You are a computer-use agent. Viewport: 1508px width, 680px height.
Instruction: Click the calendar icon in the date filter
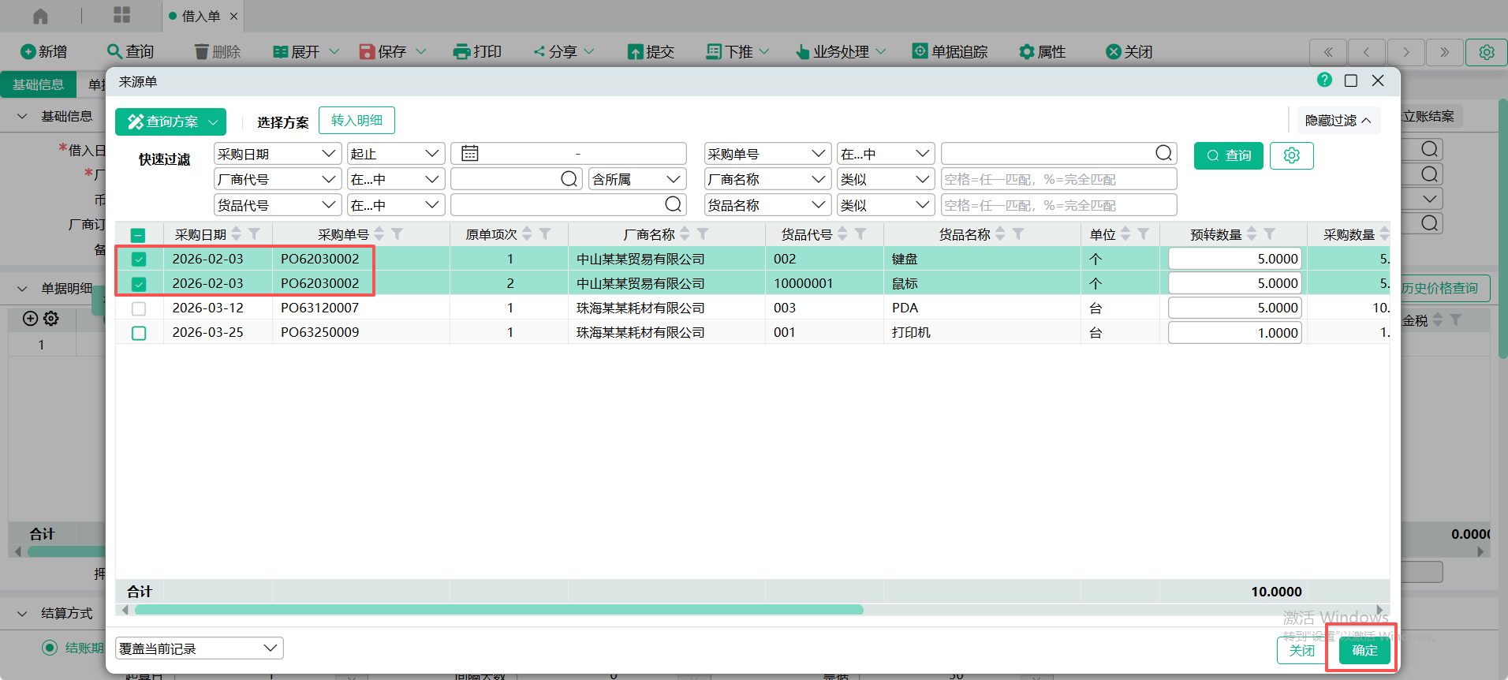(470, 154)
